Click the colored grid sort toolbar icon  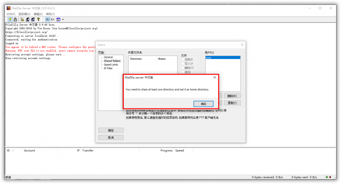(x=58, y=19)
